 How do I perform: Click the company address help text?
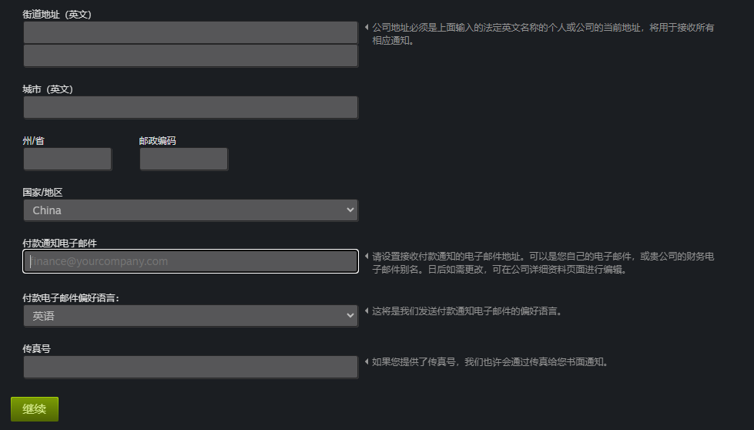[x=543, y=34]
